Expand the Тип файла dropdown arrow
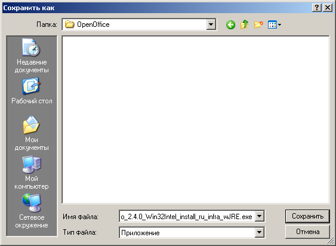 tap(259, 232)
